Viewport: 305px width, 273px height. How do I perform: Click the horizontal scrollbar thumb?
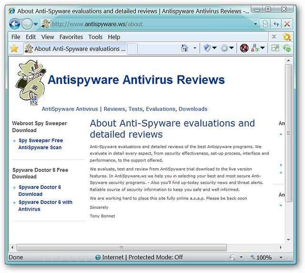(x=122, y=247)
